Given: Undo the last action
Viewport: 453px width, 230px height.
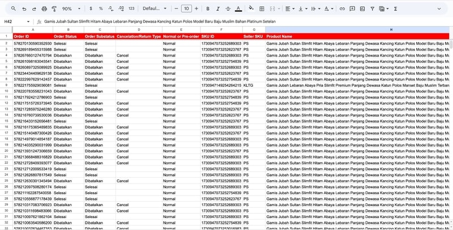Looking at the screenshot, I should 24,9.
